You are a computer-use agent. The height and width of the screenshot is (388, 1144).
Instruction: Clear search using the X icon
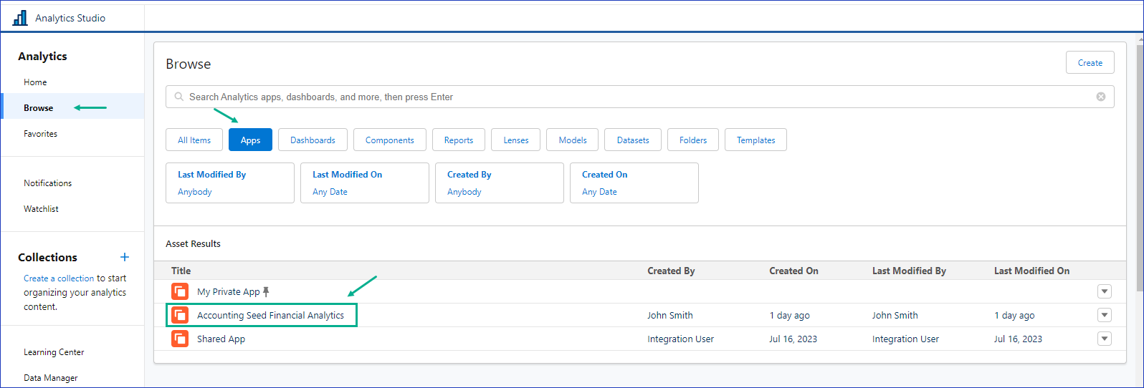click(x=1100, y=97)
